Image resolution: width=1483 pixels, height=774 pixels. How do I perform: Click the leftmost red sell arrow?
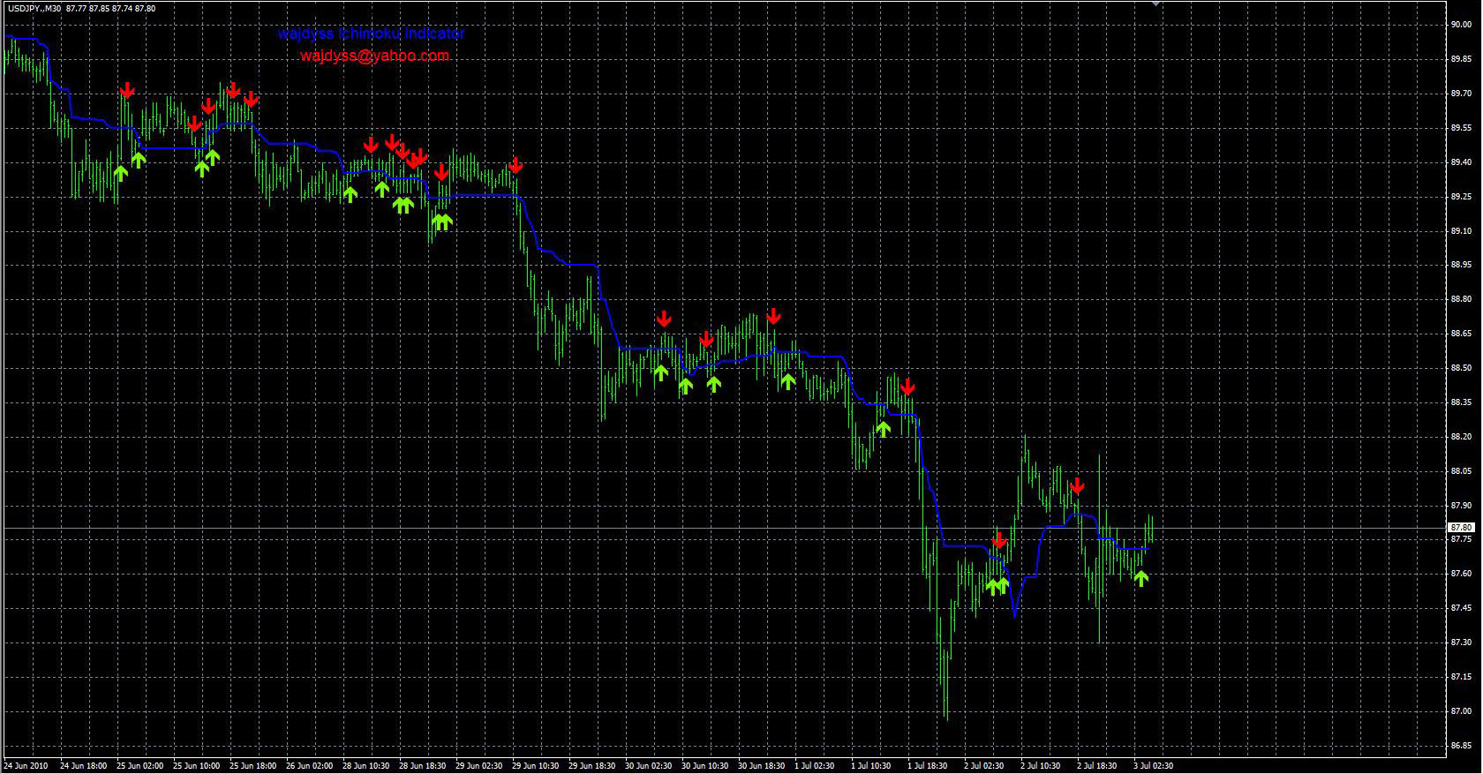click(x=127, y=90)
